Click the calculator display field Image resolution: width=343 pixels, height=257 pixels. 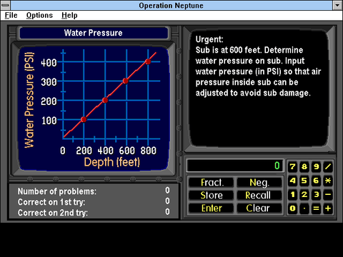point(235,166)
